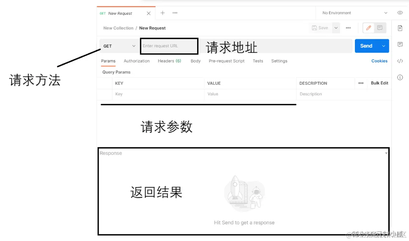Switch to comment mode icon

380,28
